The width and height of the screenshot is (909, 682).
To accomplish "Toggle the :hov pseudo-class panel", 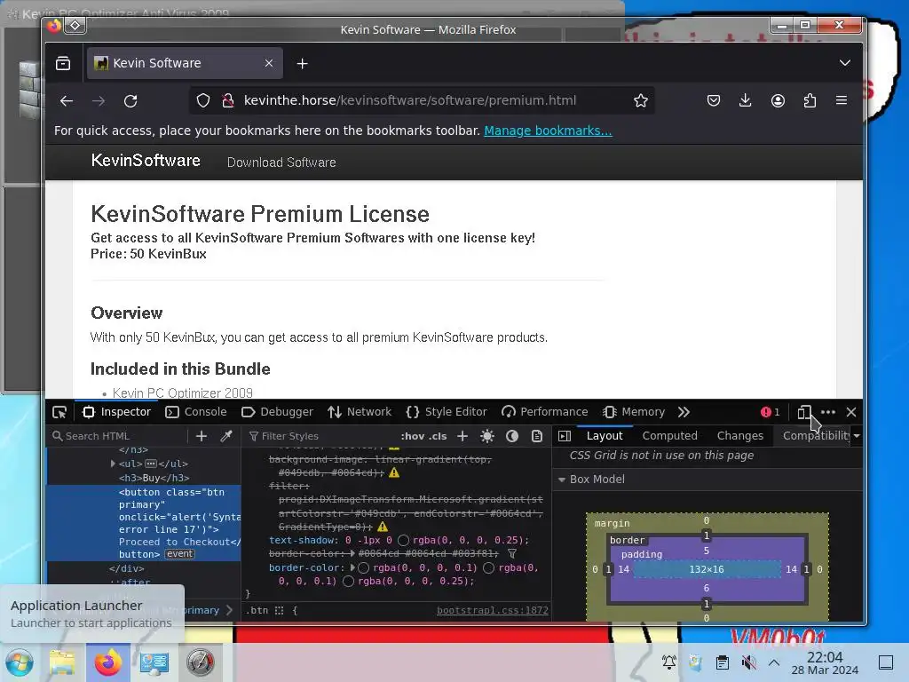I will pos(412,436).
